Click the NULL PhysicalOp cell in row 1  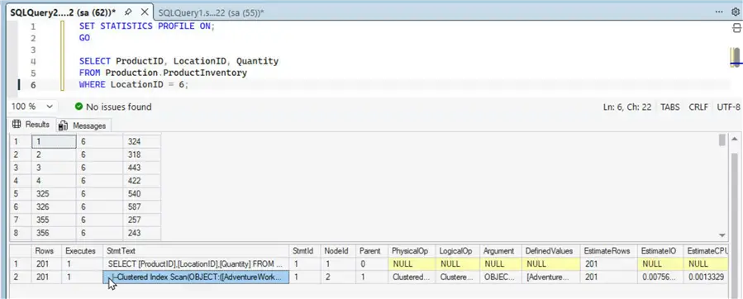[412, 264]
